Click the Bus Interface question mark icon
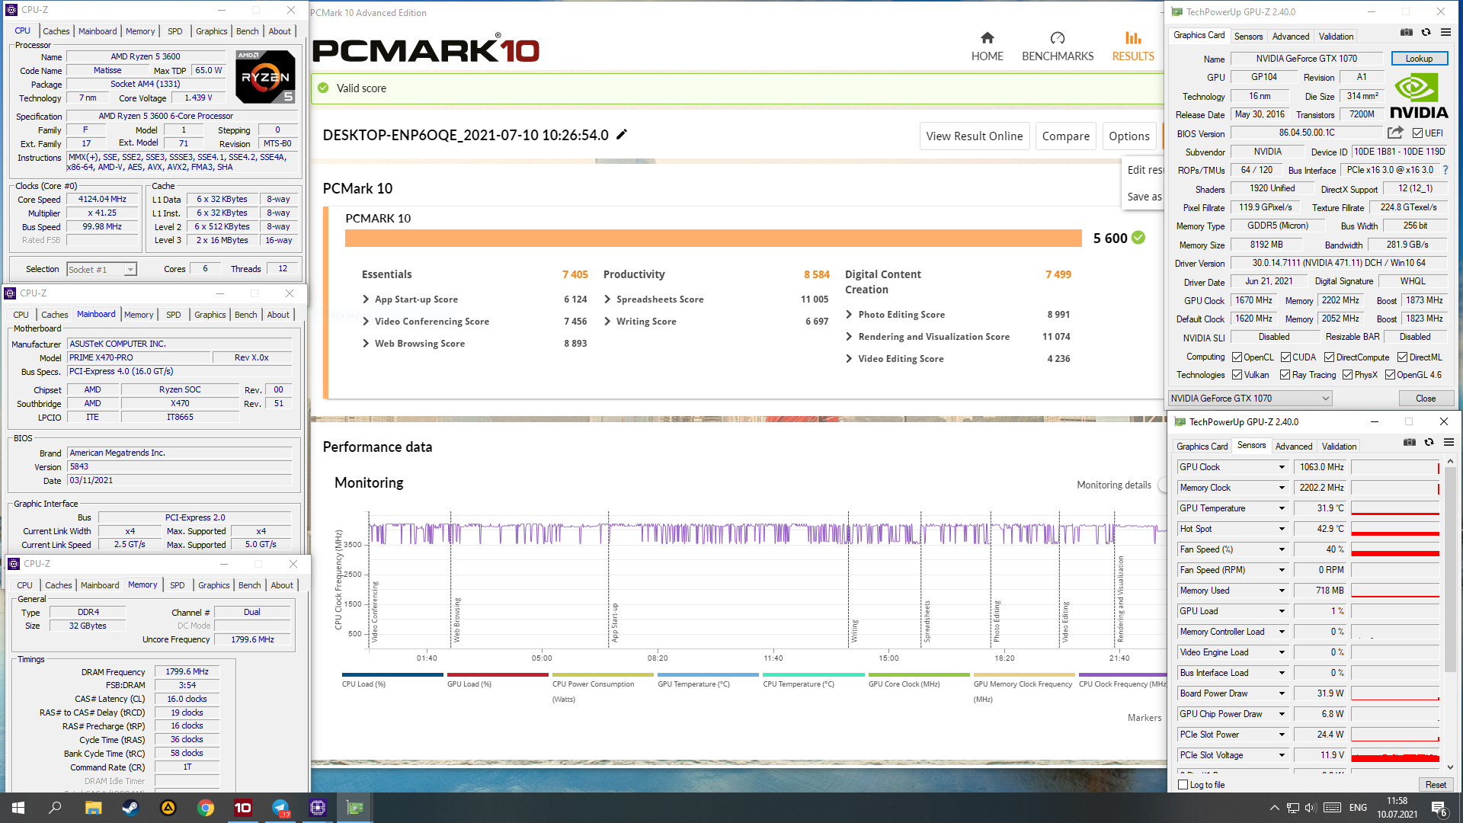The image size is (1463, 823). click(x=1445, y=170)
